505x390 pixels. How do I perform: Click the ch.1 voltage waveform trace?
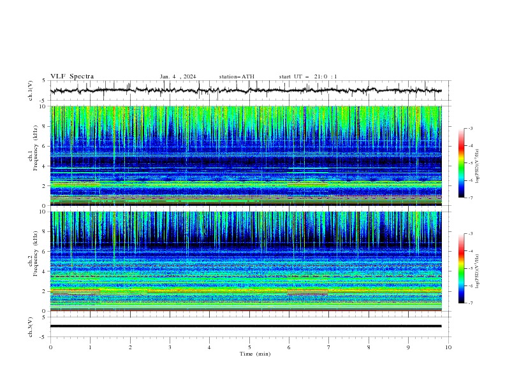[245, 90]
